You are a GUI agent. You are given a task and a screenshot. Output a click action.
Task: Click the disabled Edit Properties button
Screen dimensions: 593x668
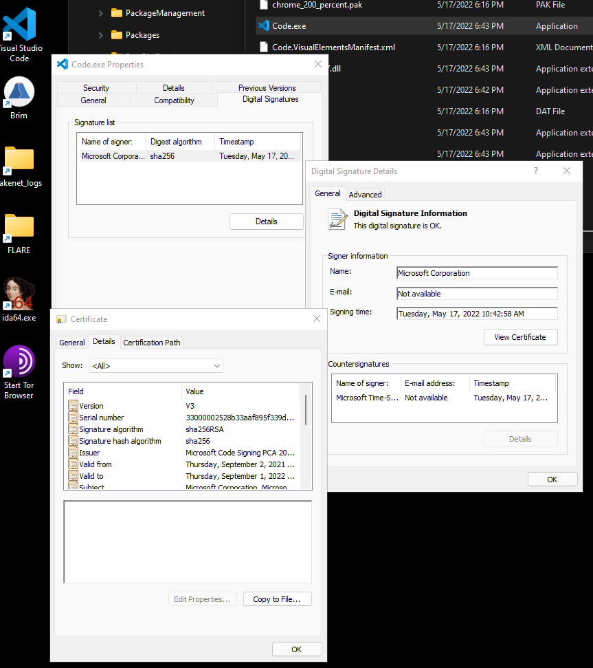[202, 599]
